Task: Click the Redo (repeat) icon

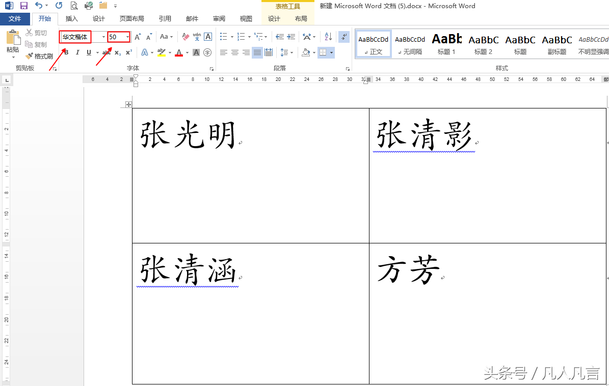Action: (59, 6)
